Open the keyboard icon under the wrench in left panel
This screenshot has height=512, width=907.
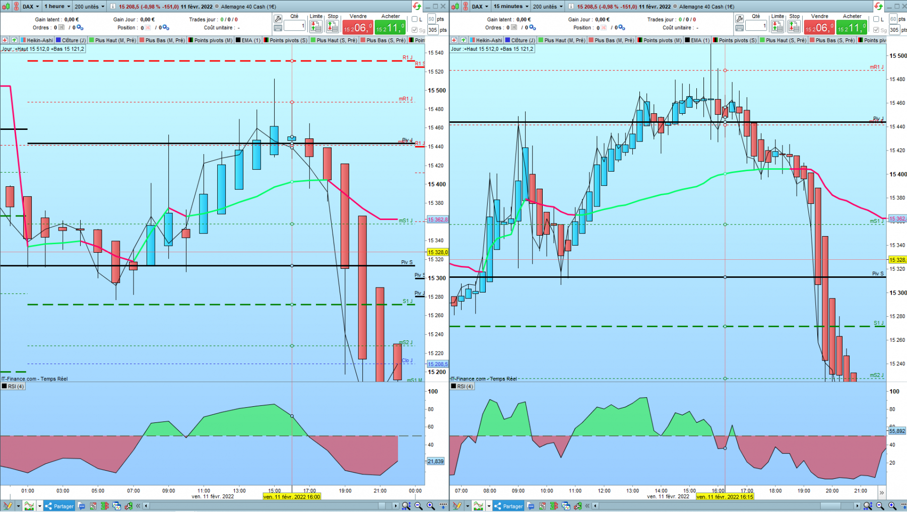coord(278,28)
